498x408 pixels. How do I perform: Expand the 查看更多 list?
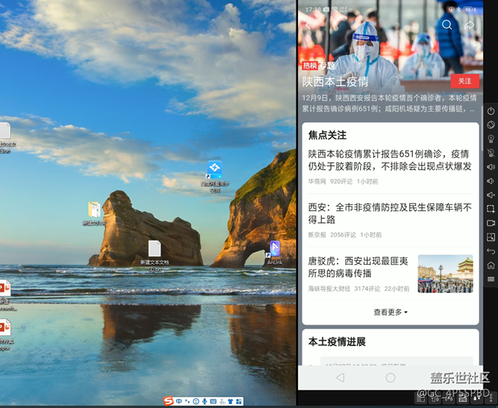pos(390,312)
